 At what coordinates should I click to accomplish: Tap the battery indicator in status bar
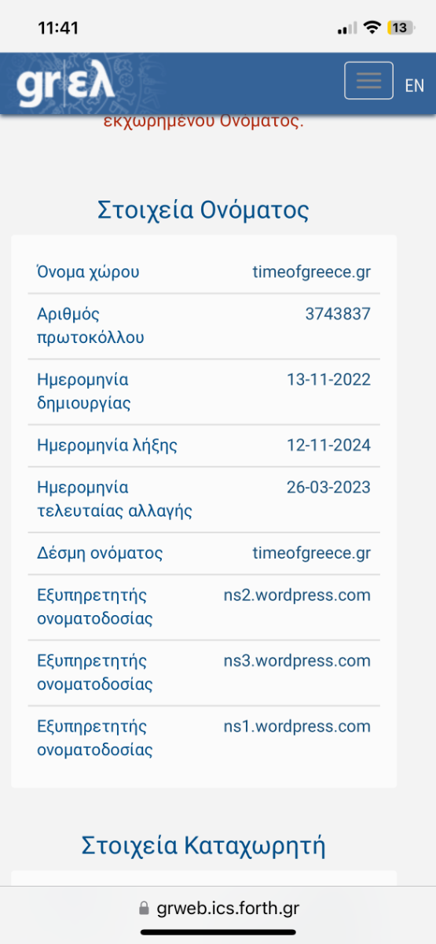(401, 28)
